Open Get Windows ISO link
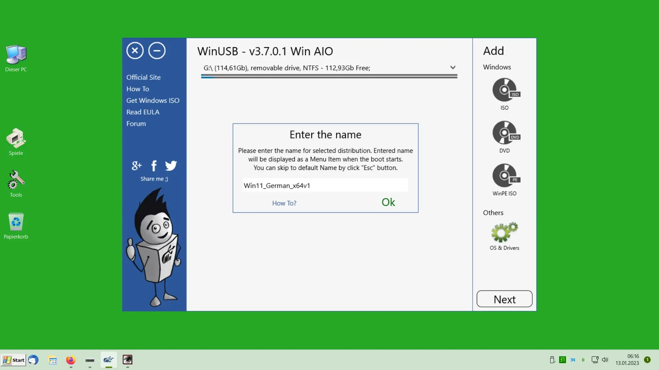This screenshot has height=370, width=659. tap(153, 100)
